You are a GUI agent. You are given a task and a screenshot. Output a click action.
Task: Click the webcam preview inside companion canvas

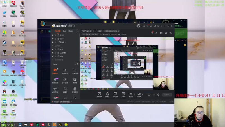point(163,84)
